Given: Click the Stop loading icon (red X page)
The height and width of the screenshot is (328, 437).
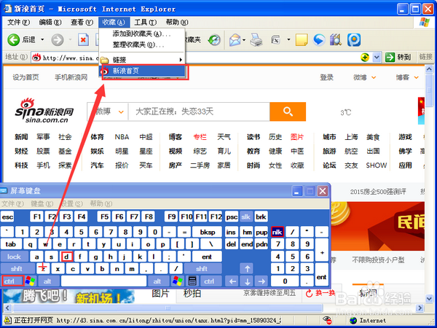Looking at the screenshot, I should coord(83,40).
